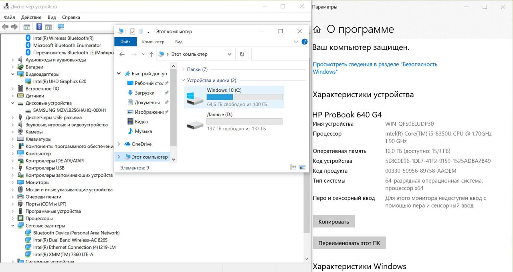The image size is (513, 272).
Task: Collapse the Сетевые адаптеры tree node
Action: [x=13, y=226]
